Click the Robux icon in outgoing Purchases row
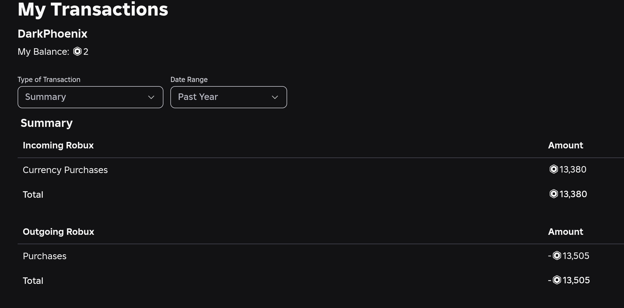The image size is (624, 308). pyautogui.click(x=557, y=256)
